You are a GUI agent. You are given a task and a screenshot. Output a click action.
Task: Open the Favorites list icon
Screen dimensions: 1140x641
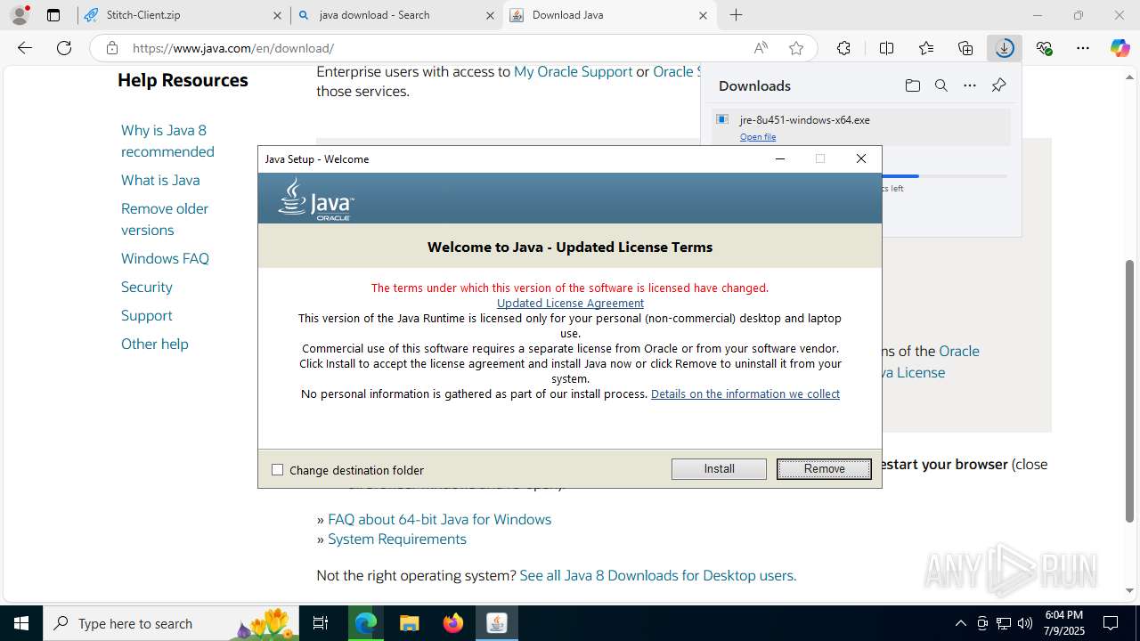click(926, 48)
